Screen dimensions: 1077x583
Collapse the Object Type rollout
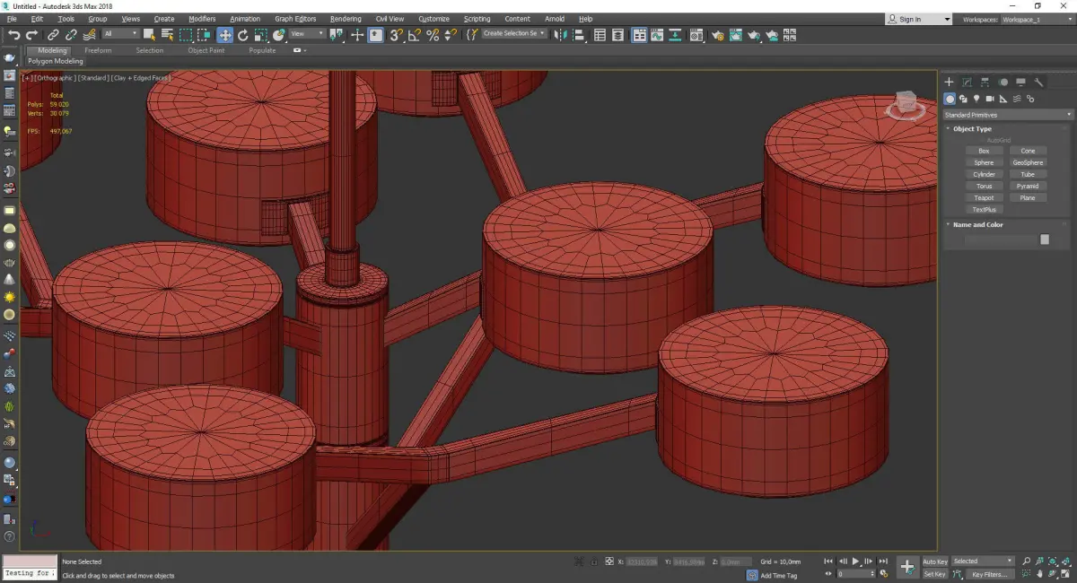pyautogui.click(x=972, y=129)
